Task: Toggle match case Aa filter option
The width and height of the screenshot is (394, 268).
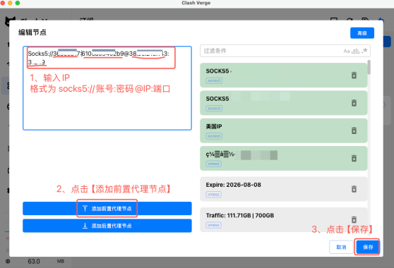Action: (x=347, y=51)
